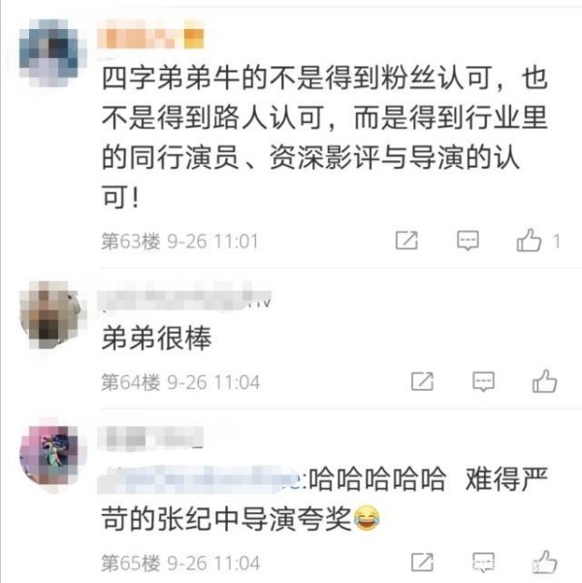The height and width of the screenshot is (583, 582).
Task: Open avatar of floor 65 commenter
Action: pos(52,456)
